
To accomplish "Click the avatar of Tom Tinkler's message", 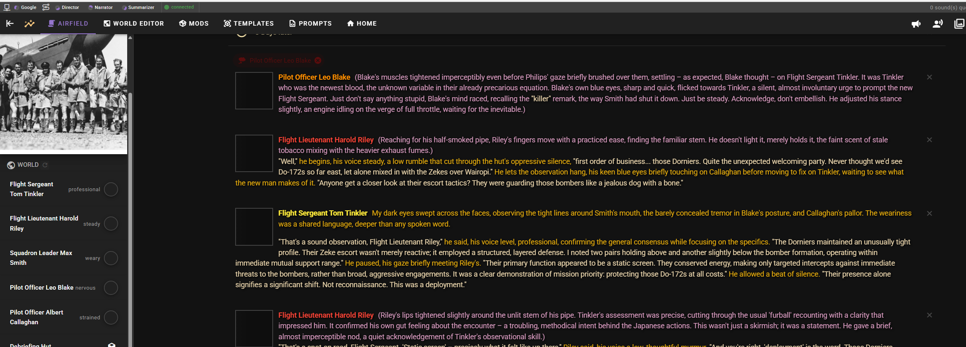I will pyautogui.click(x=254, y=227).
